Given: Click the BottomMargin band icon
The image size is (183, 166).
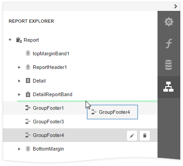Looking at the screenshot, I should click(x=28, y=149).
